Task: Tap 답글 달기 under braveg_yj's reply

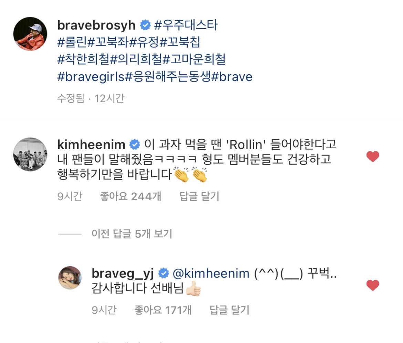Action: (x=229, y=310)
